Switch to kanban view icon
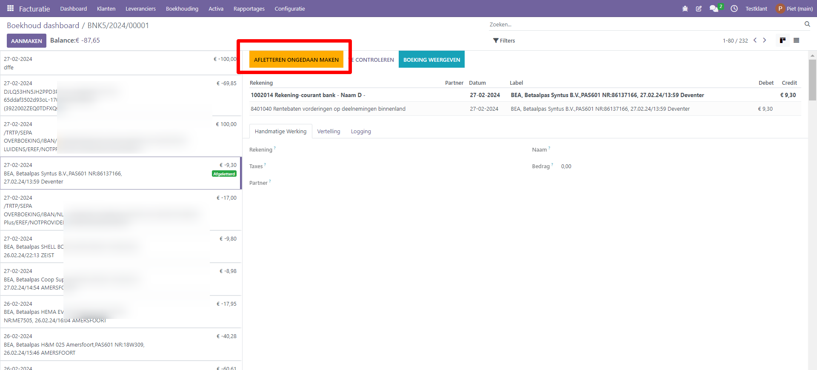 (782, 40)
